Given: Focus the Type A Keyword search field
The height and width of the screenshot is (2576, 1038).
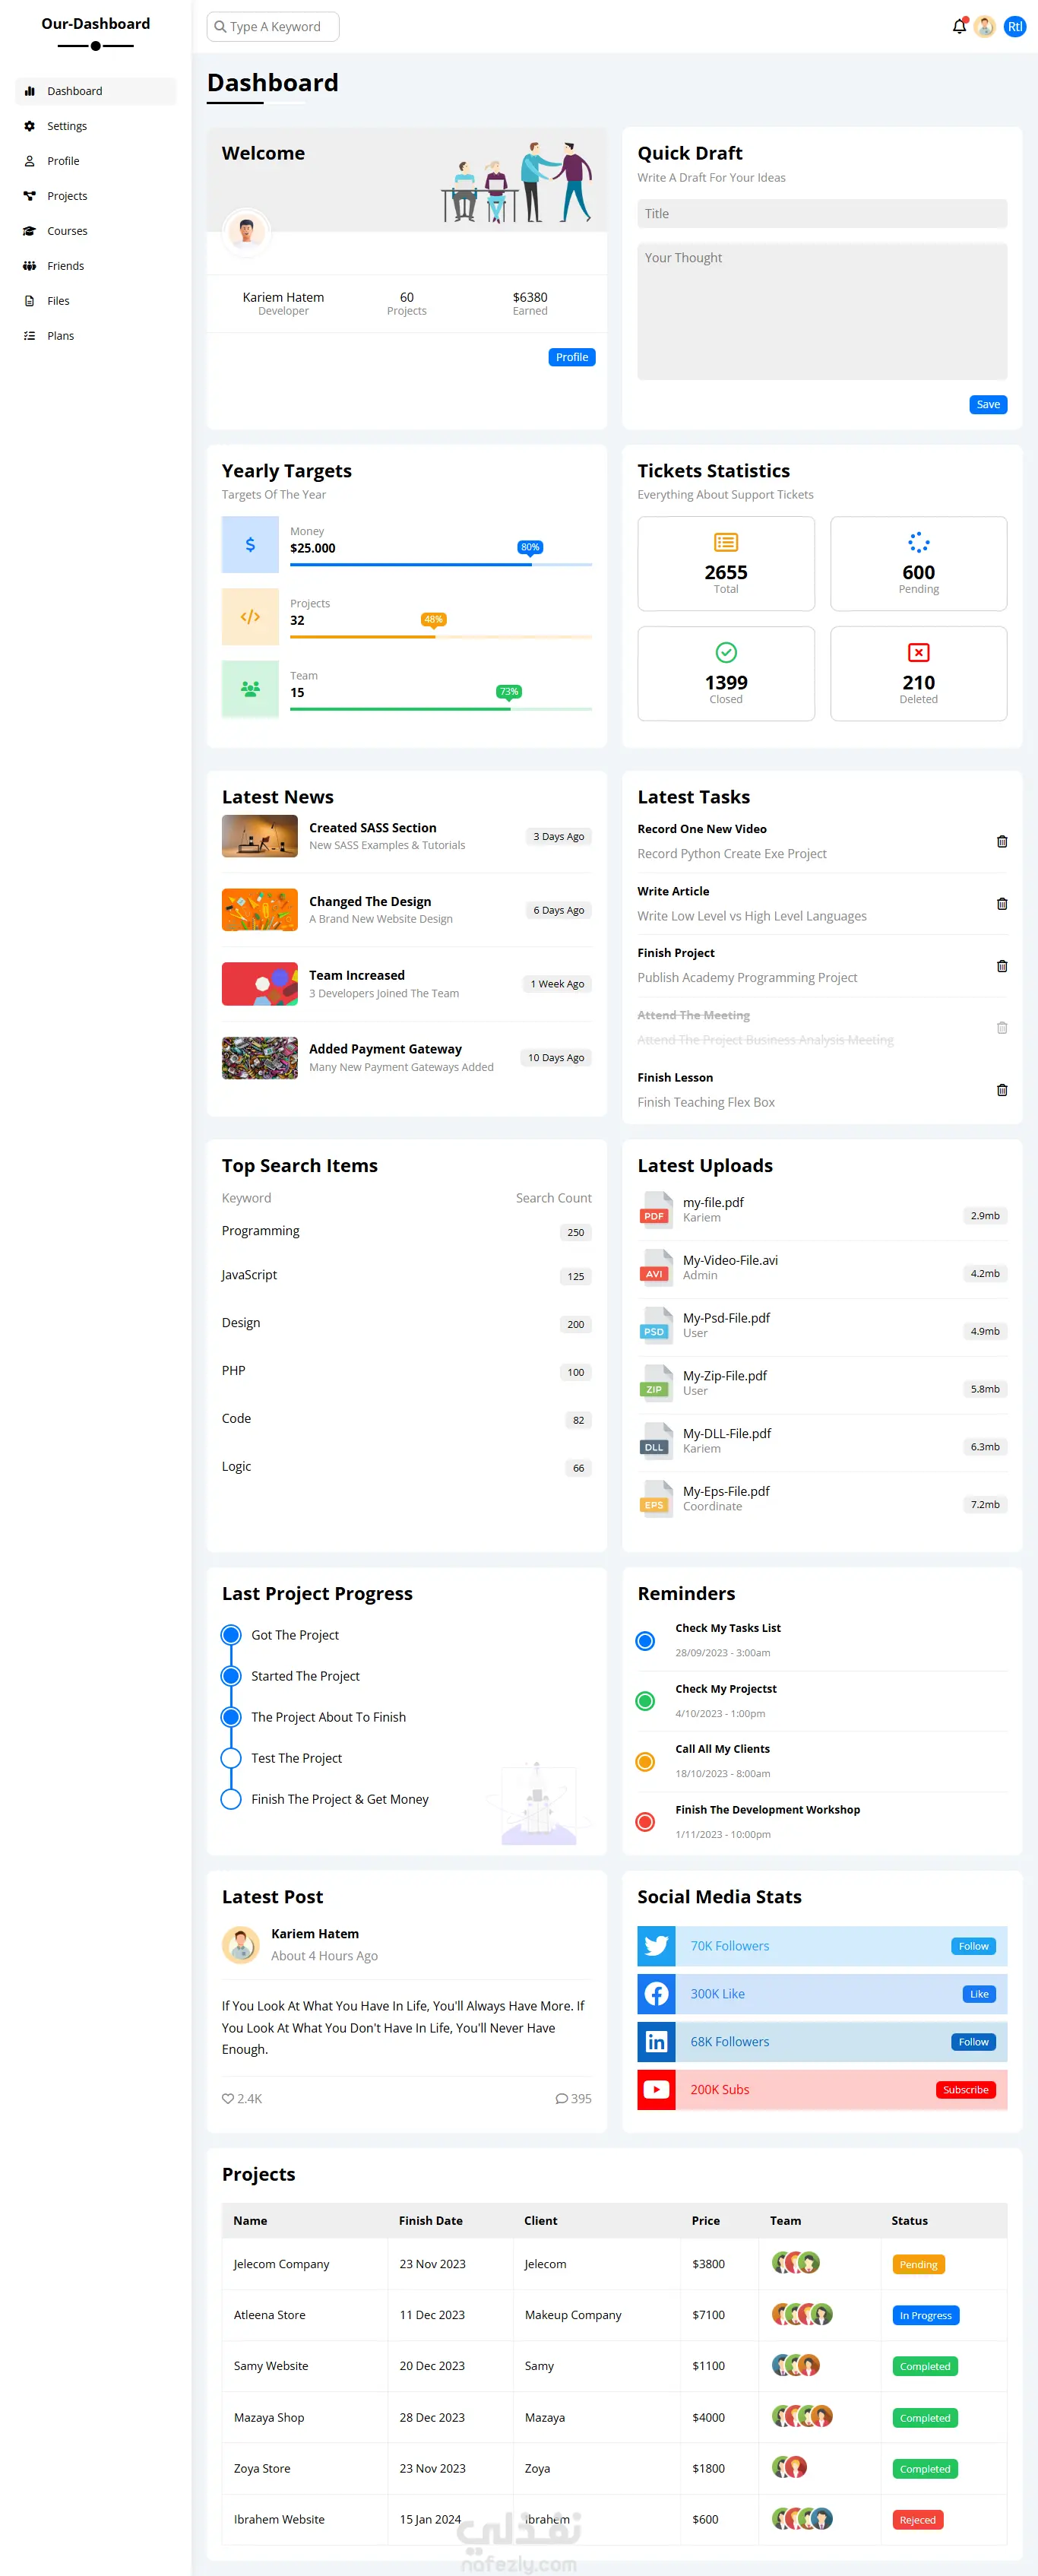Looking at the screenshot, I should (273, 27).
